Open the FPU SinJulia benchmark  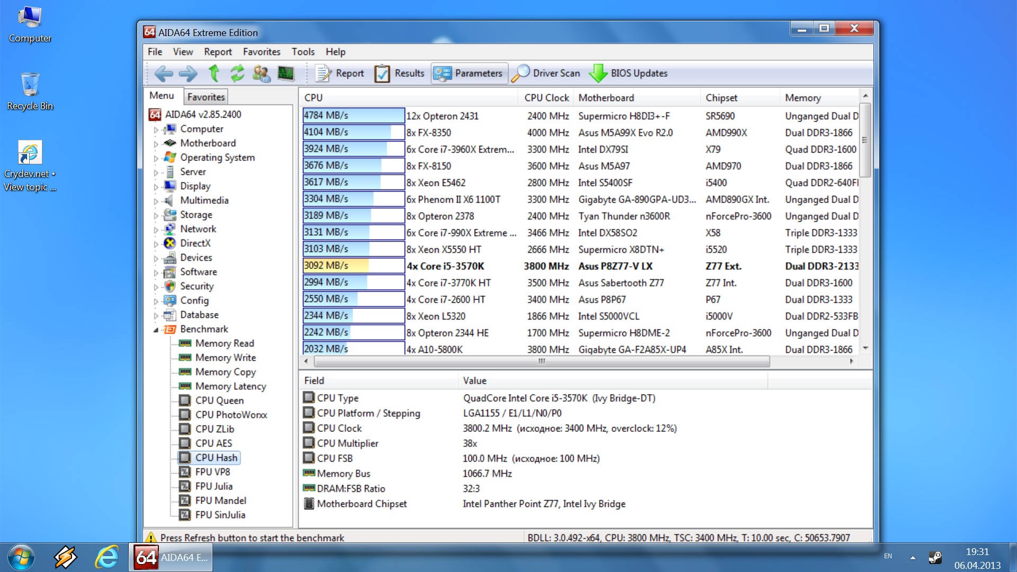point(220,515)
